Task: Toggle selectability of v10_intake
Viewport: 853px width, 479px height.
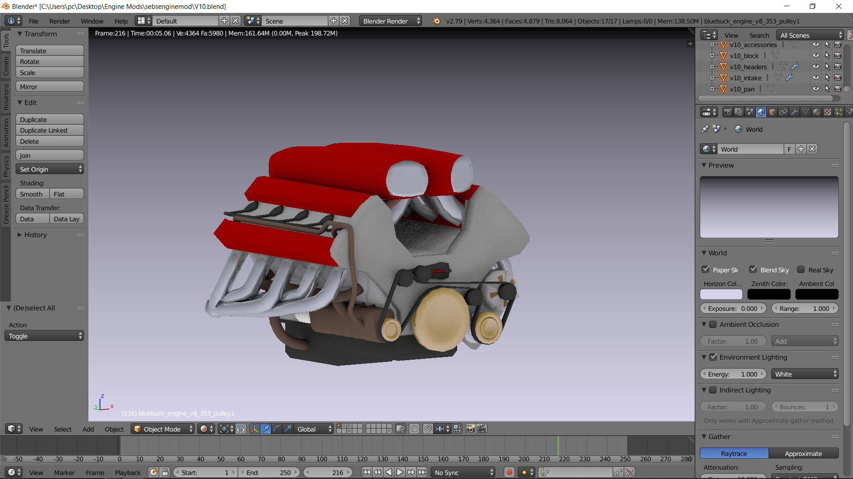Action: click(x=827, y=78)
